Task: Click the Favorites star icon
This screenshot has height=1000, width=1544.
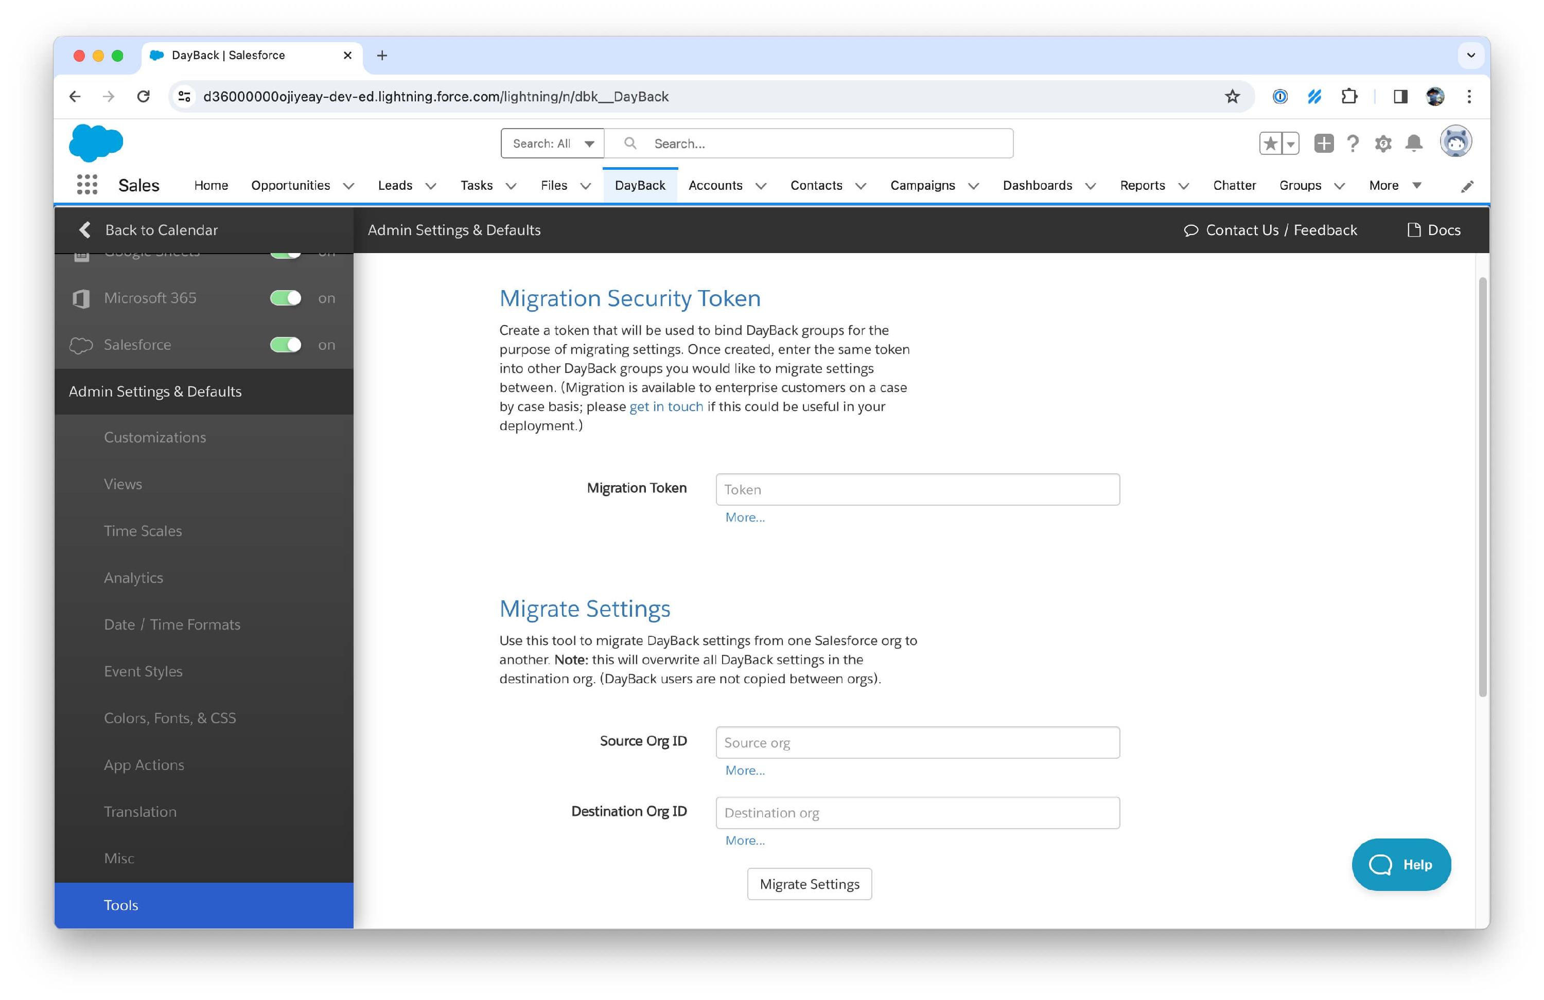Action: 1270,144
